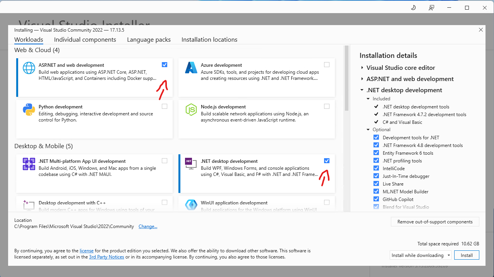The image size is (494, 277).
Task: Uncheck .NET Framework 4.8 development tools
Action: pos(376,145)
